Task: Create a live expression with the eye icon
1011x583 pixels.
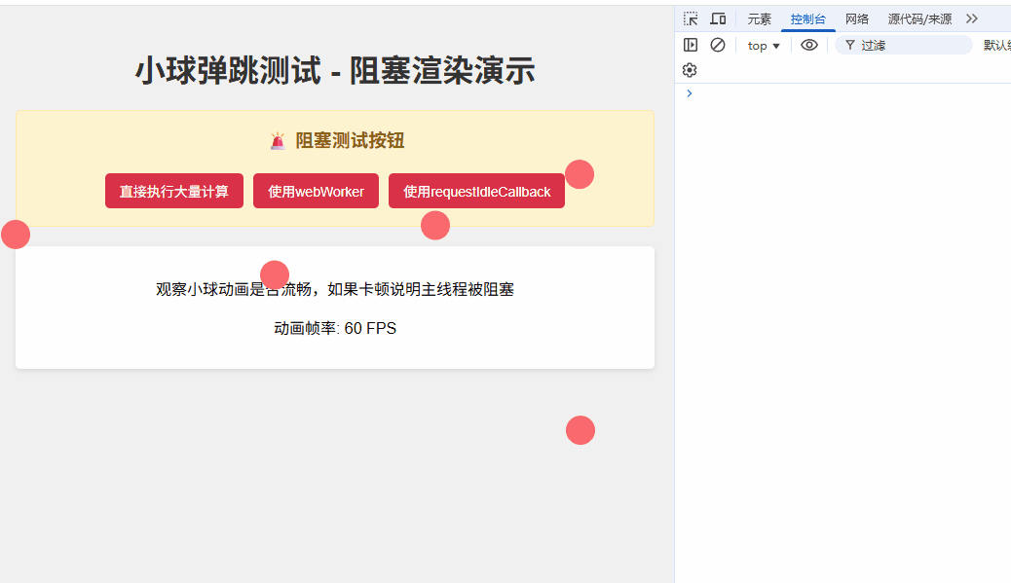Action: tap(808, 45)
